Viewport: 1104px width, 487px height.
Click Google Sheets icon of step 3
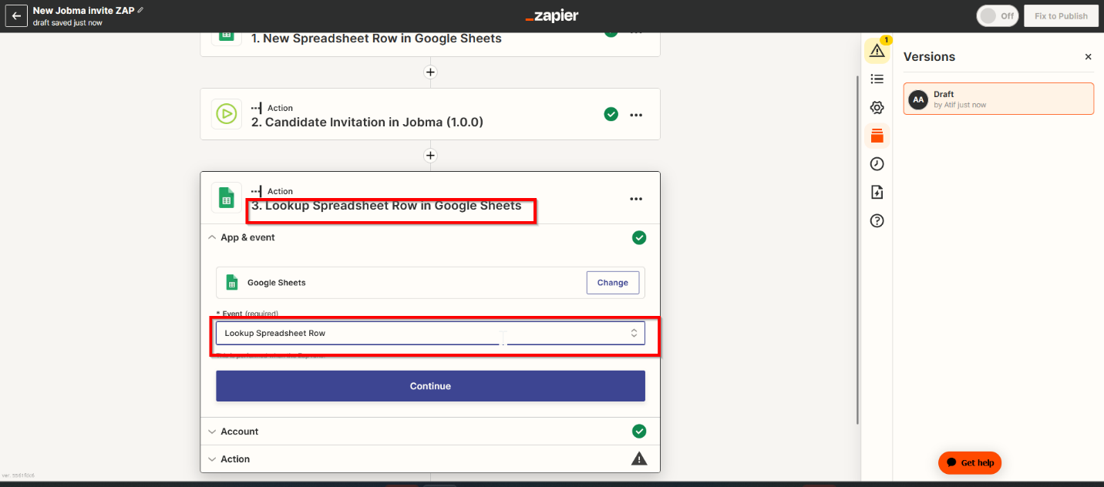point(226,198)
